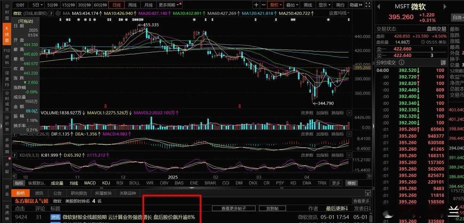Select the 30分钟 period tab
The width and height of the screenshot is (464, 223).
85,5
